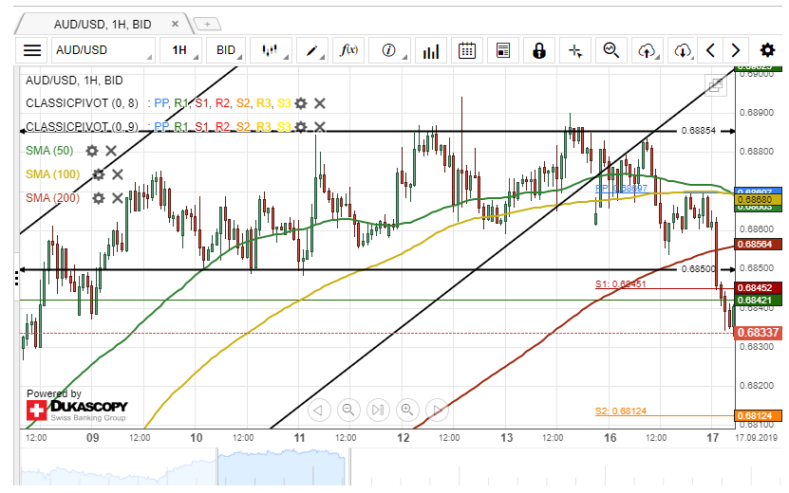The image size is (789, 493).
Task: Open the f(x) indicators menu
Action: tap(348, 50)
